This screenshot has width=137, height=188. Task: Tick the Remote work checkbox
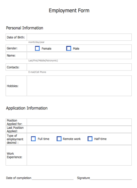click(x=59, y=139)
